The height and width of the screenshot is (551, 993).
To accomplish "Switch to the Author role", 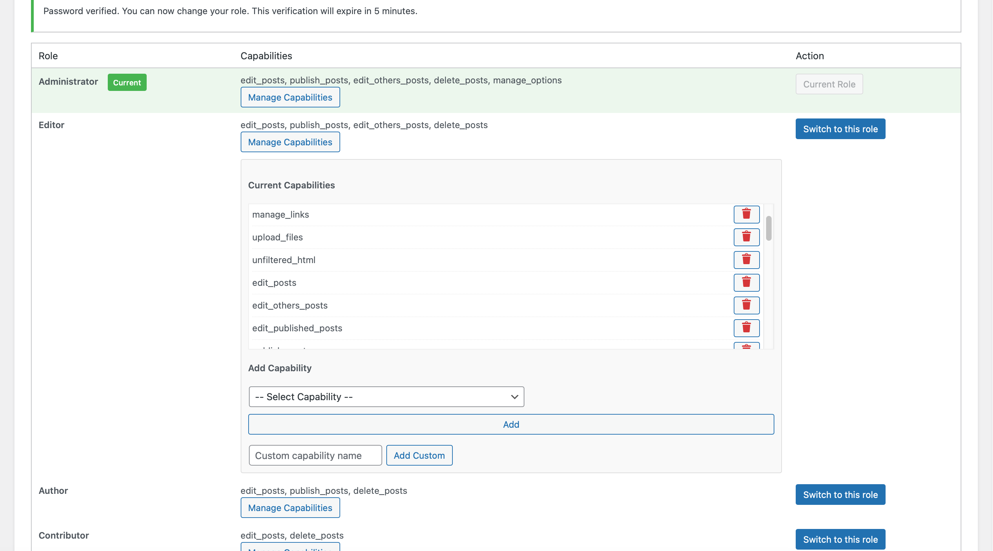I will click(840, 494).
